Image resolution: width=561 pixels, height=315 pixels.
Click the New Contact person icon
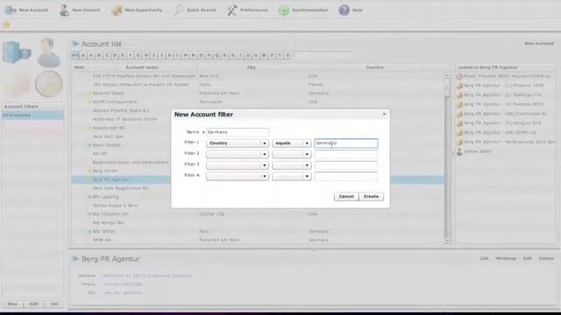pyautogui.click(x=64, y=10)
